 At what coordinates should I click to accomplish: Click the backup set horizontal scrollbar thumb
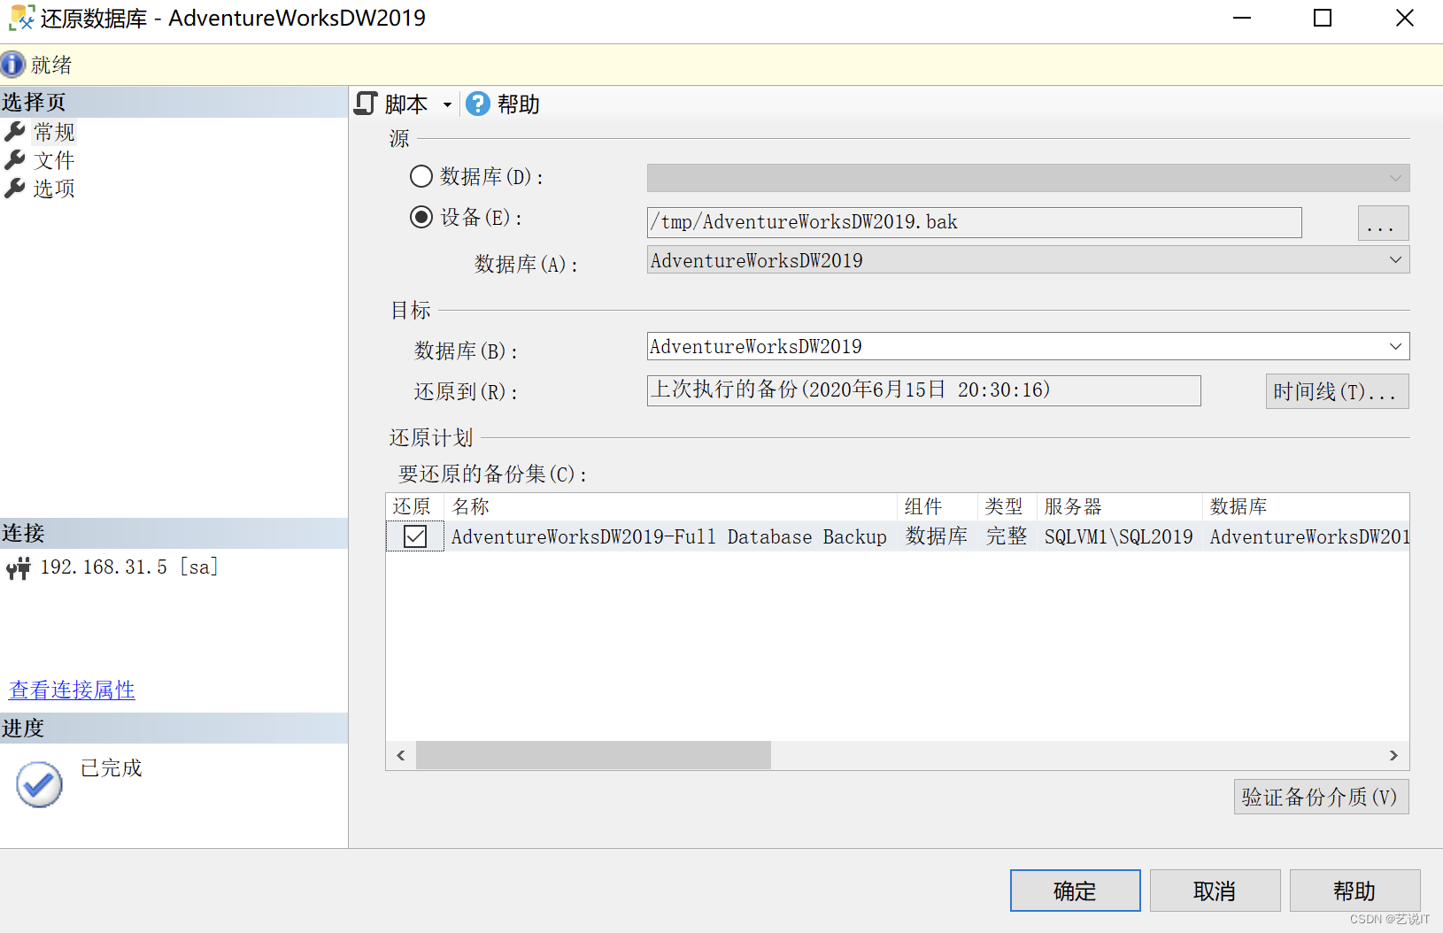(593, 755)
